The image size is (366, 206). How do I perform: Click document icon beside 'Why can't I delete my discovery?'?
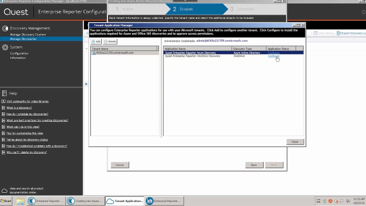(x=3, y=152)
